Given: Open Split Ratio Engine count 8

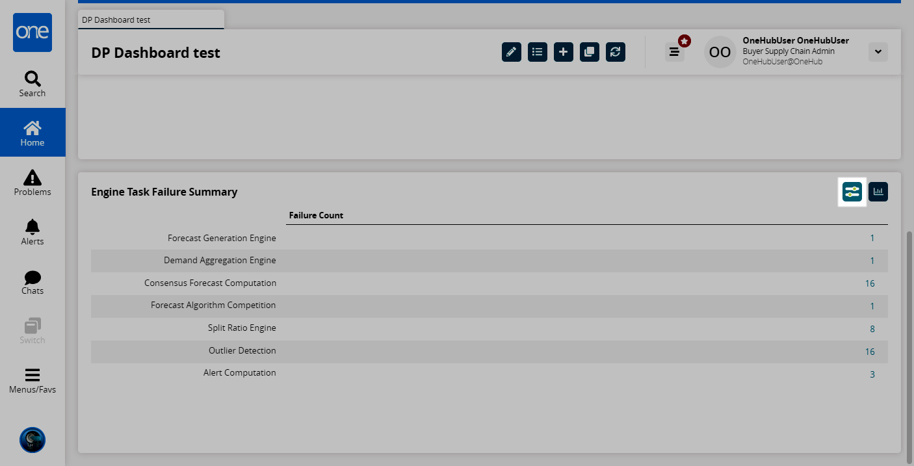Looking at the screenshot, I should 872,329.
